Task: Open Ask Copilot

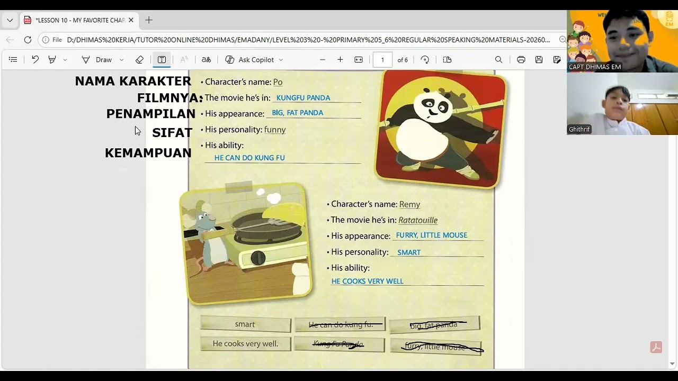Action: pos(249,60)
